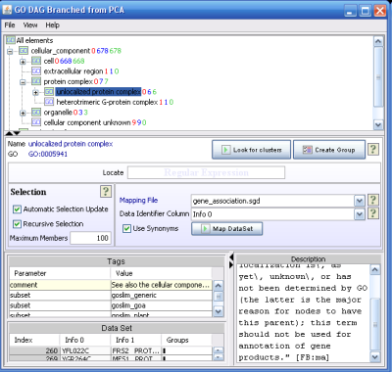This screenshot has height=372, width=392.
Task: Click tree scrollbar down arrow
Action: (x=378, y=124)
